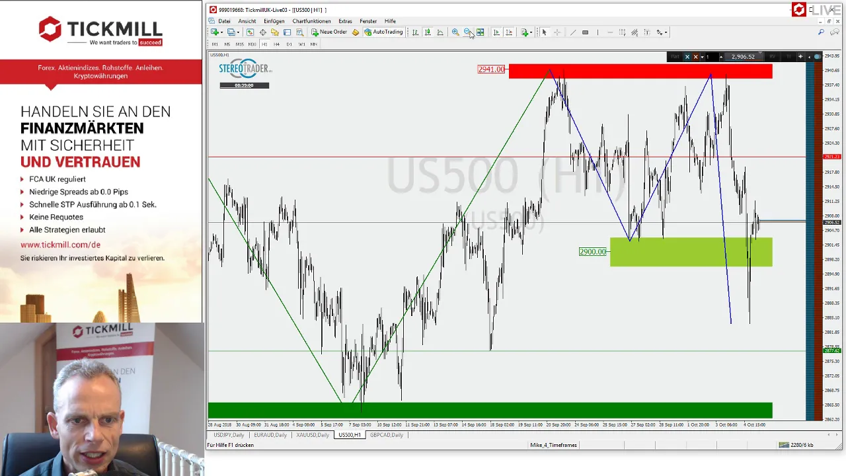
Task: Select the horizontal line tool
Action: click(x=610, y=32)
